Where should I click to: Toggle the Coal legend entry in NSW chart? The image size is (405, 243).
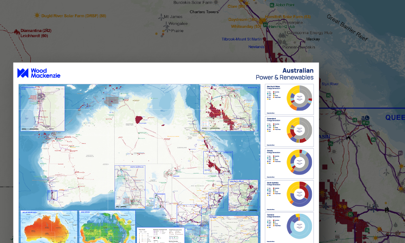pyautogui.click(x=269, y=92)
